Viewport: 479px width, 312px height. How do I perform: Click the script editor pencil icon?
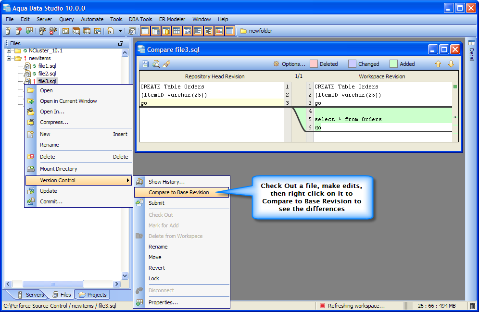(111, 31)
